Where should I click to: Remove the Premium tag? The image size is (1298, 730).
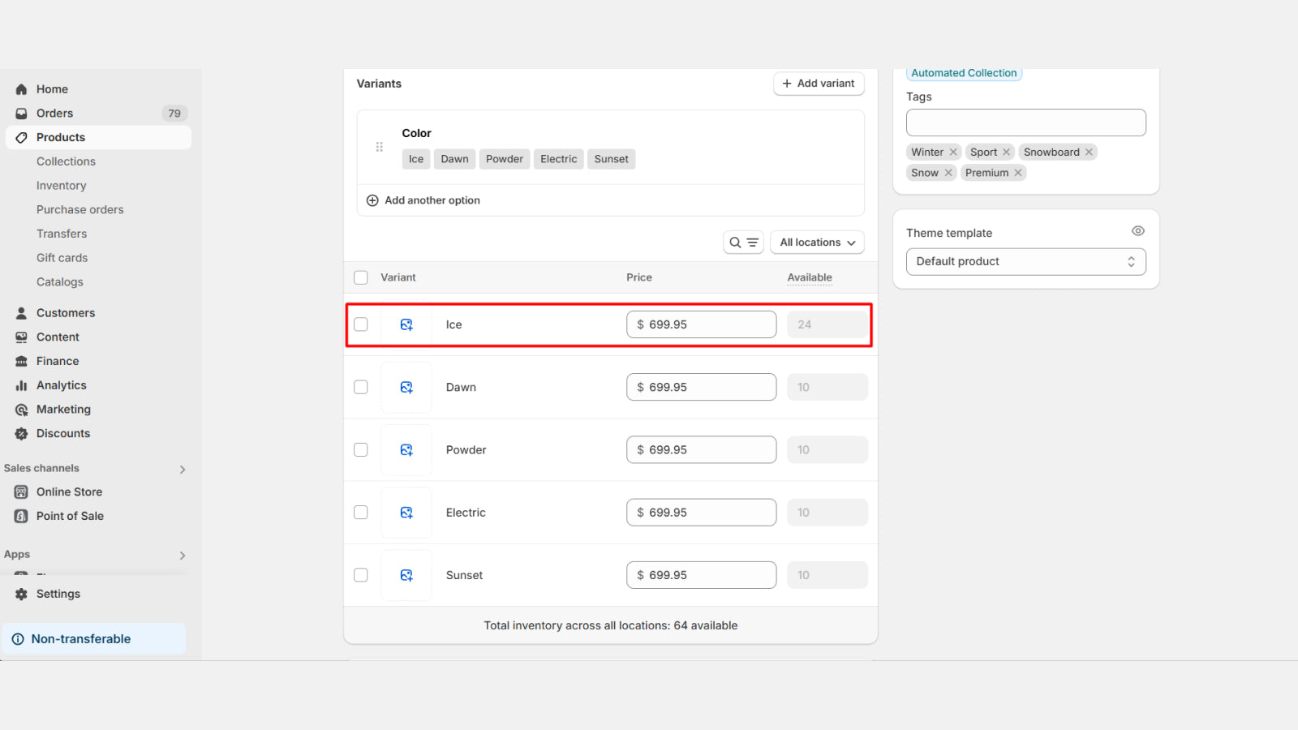click(1018, 173)
